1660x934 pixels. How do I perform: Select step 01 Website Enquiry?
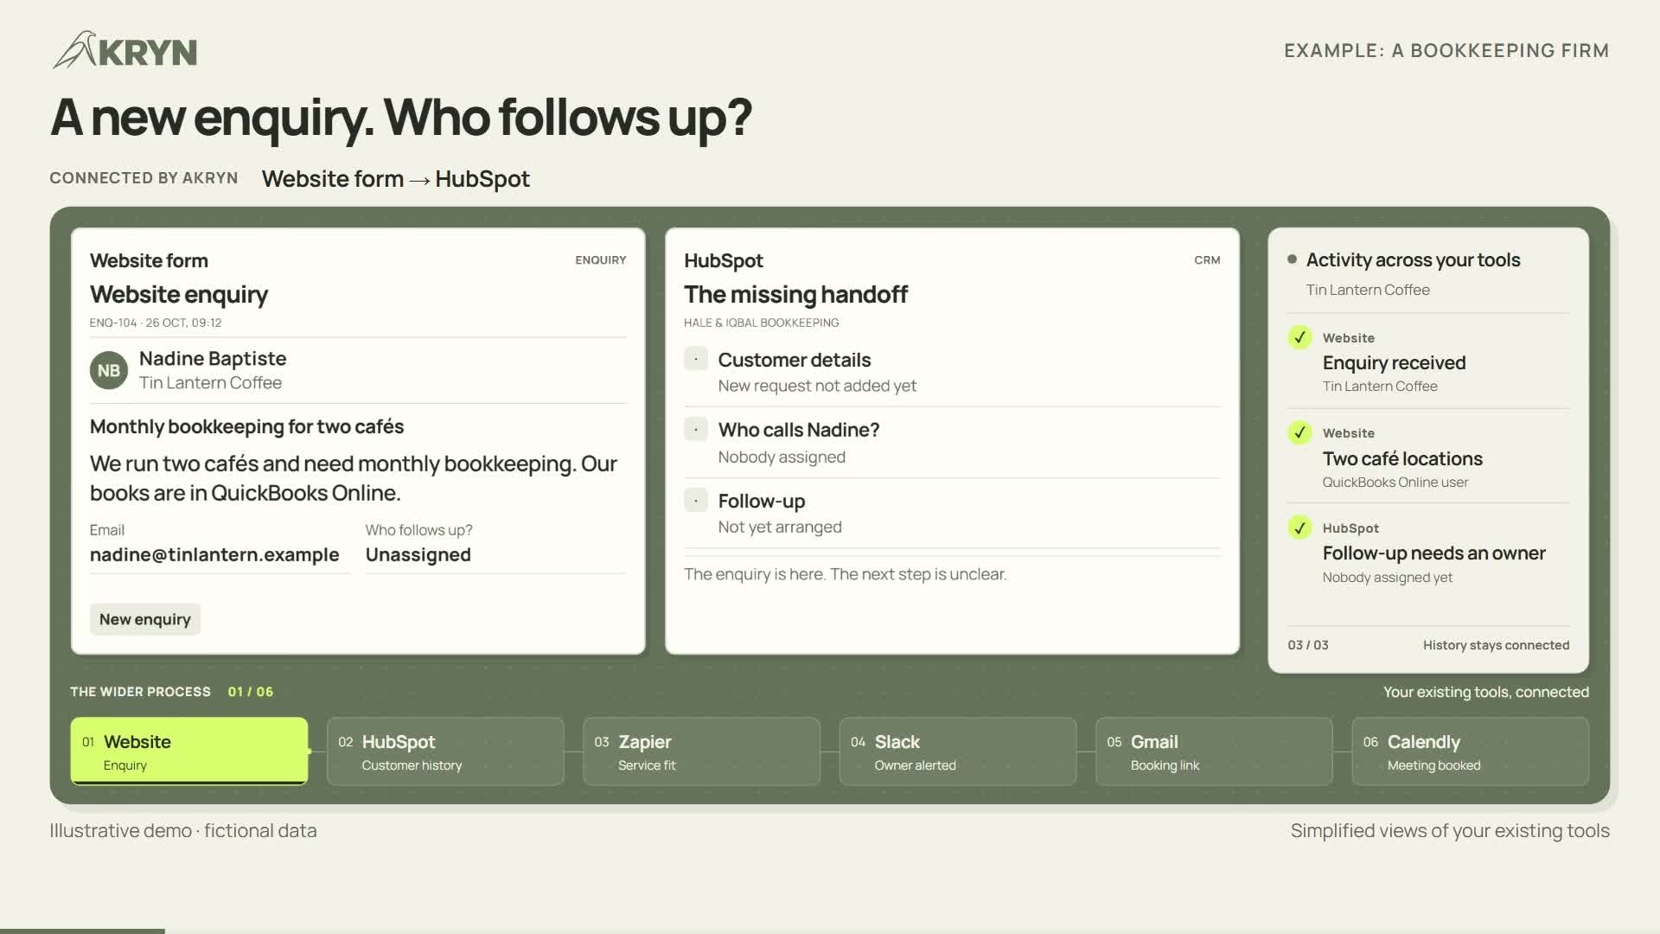[x=189, y=751]
